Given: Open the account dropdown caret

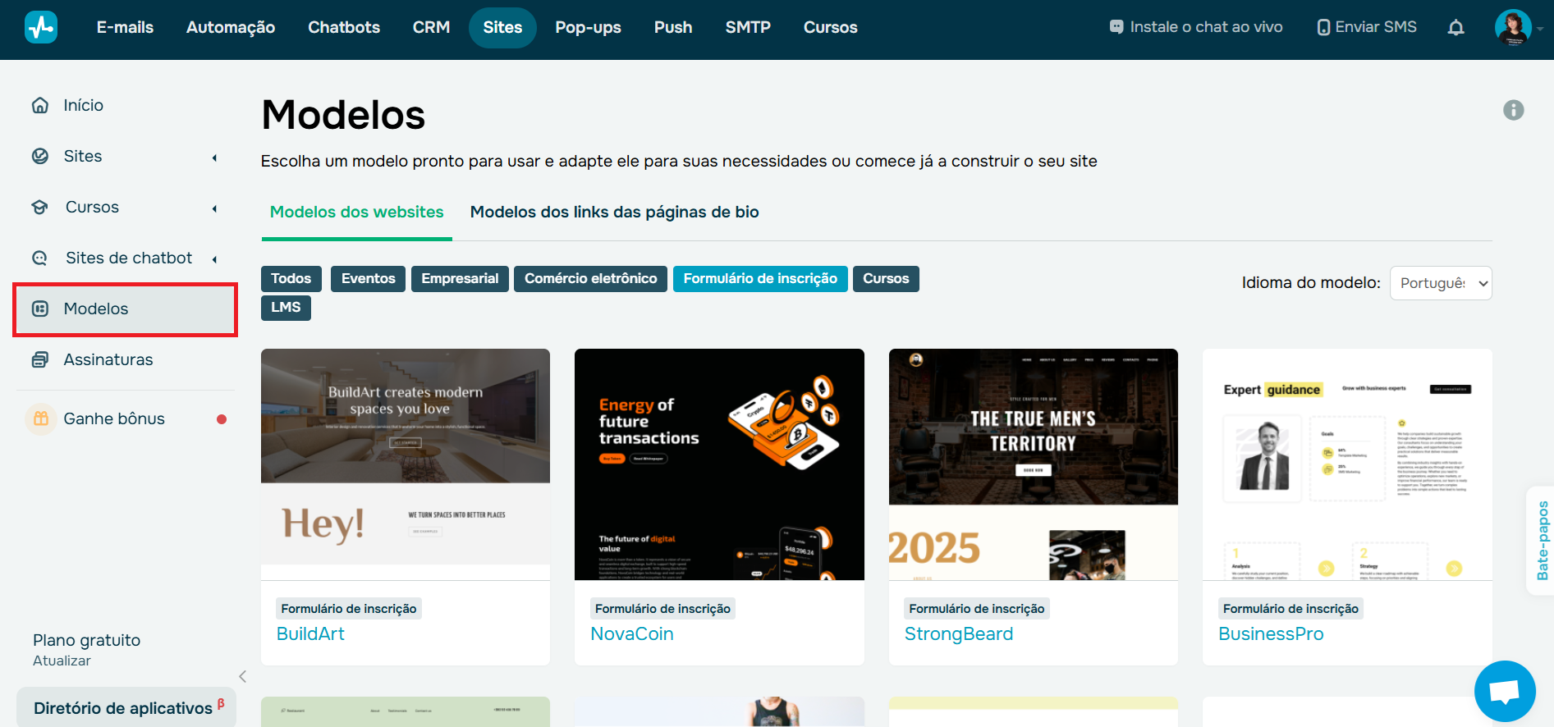Looking at the screenshot, I should click(1539, 29).
